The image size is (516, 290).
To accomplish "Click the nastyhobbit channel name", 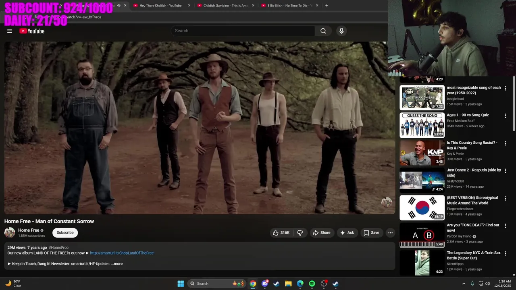I will click(455, 181).
